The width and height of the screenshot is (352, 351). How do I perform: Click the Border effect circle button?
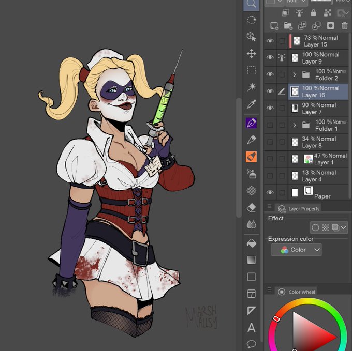click(x=315, y=227)
